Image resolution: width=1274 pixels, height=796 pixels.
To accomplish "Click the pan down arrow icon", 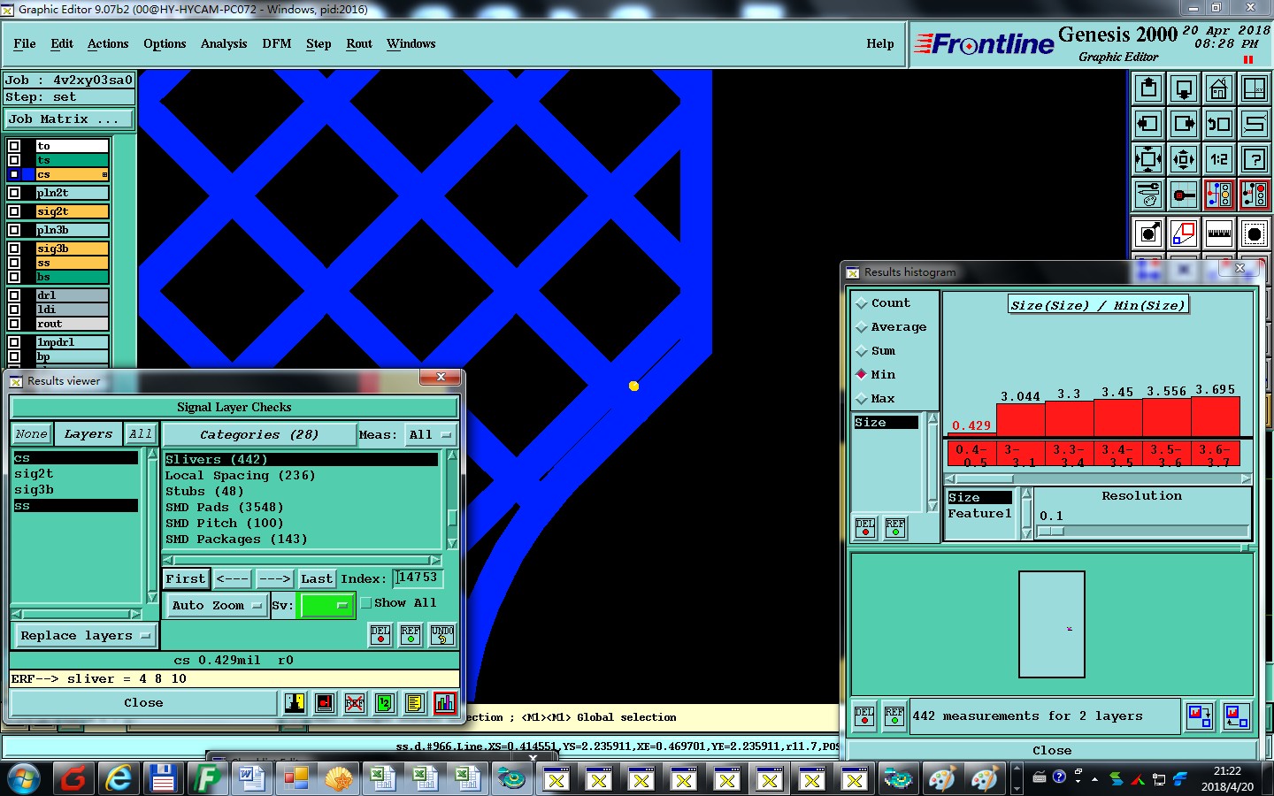I will point(1184,88).
